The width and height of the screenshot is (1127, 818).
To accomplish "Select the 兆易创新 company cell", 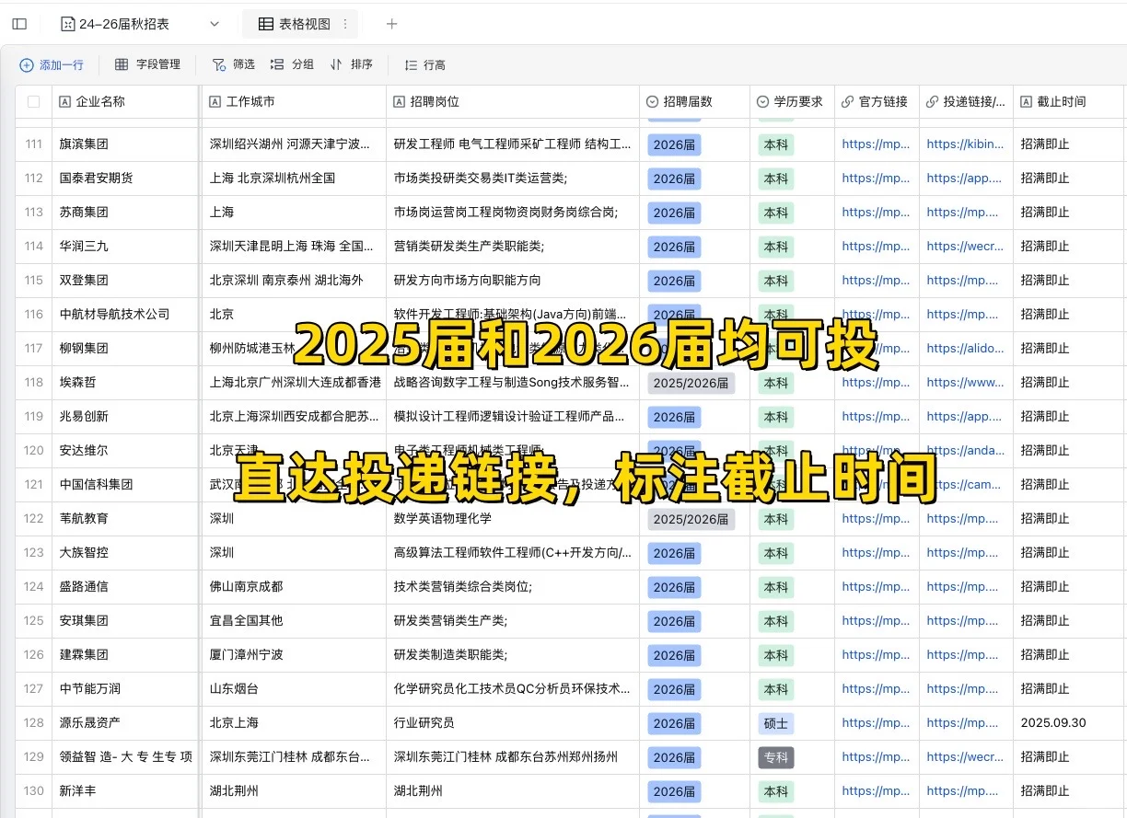I will point(126,417).
